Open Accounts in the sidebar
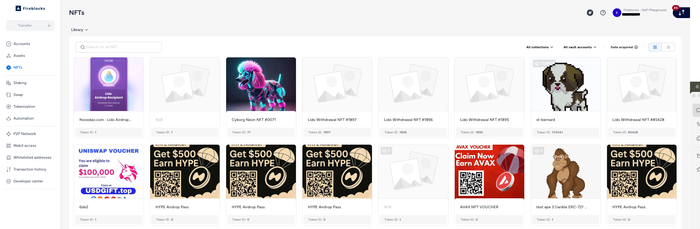The height and width of the screenshot is (229, 700). point(22,44)
